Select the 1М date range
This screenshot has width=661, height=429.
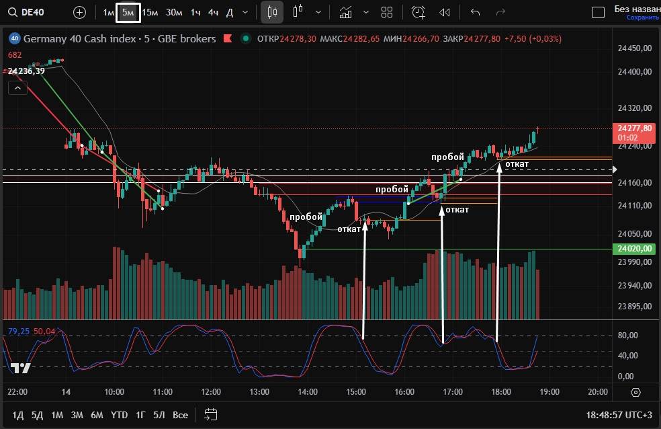tap(57, 415)
